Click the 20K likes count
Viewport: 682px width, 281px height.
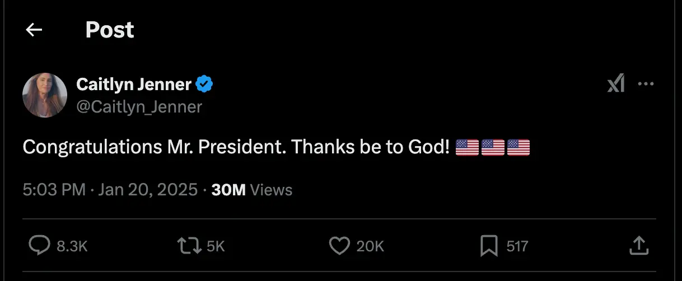[x=370, y=246]
